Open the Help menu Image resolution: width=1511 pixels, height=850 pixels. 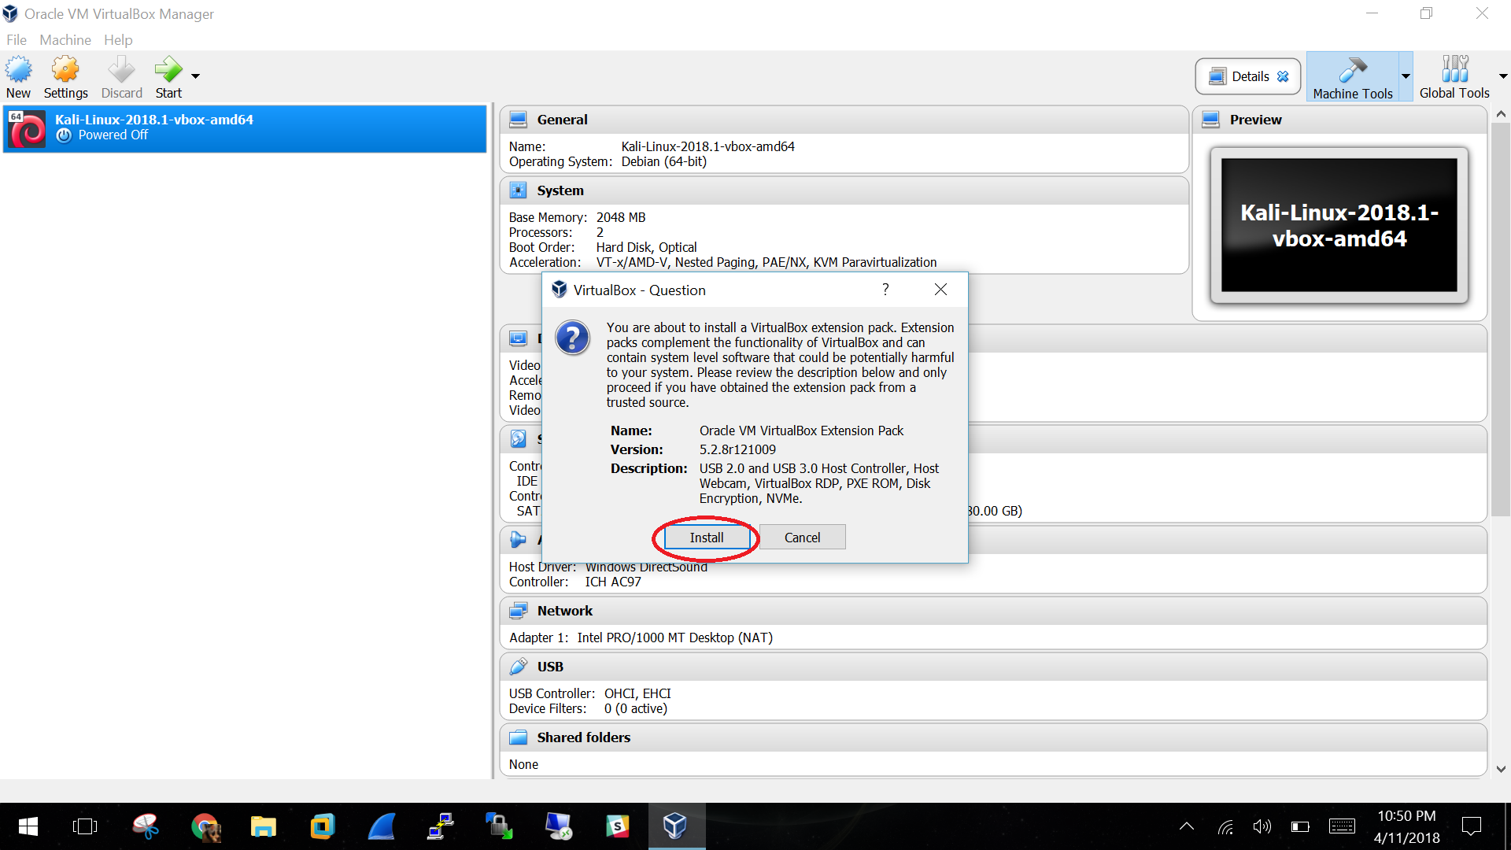coord(118,39)
